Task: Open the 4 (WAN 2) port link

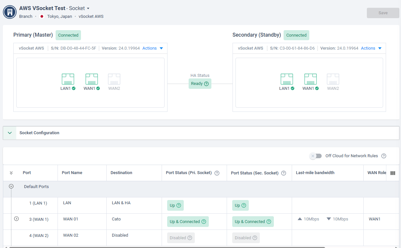Action: [x=39, y=235]
